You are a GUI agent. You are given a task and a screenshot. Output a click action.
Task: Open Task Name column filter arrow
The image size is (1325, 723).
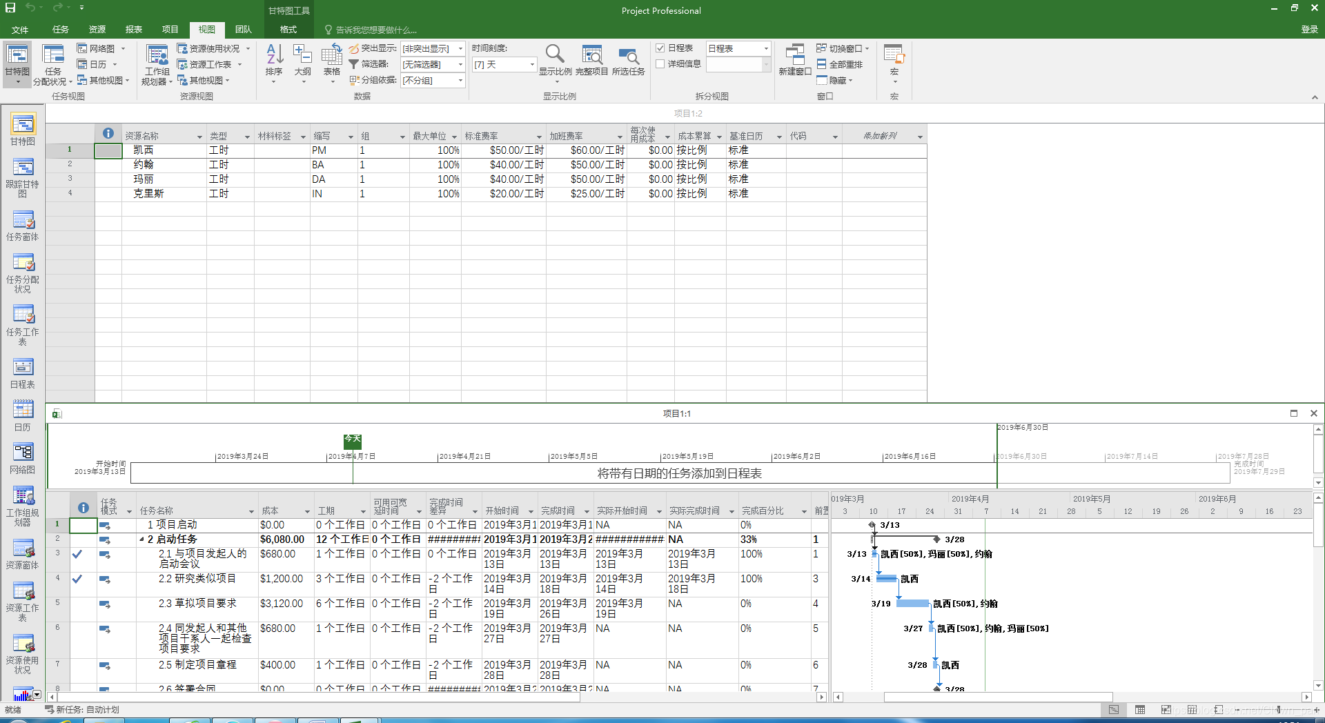click(251, 511)
